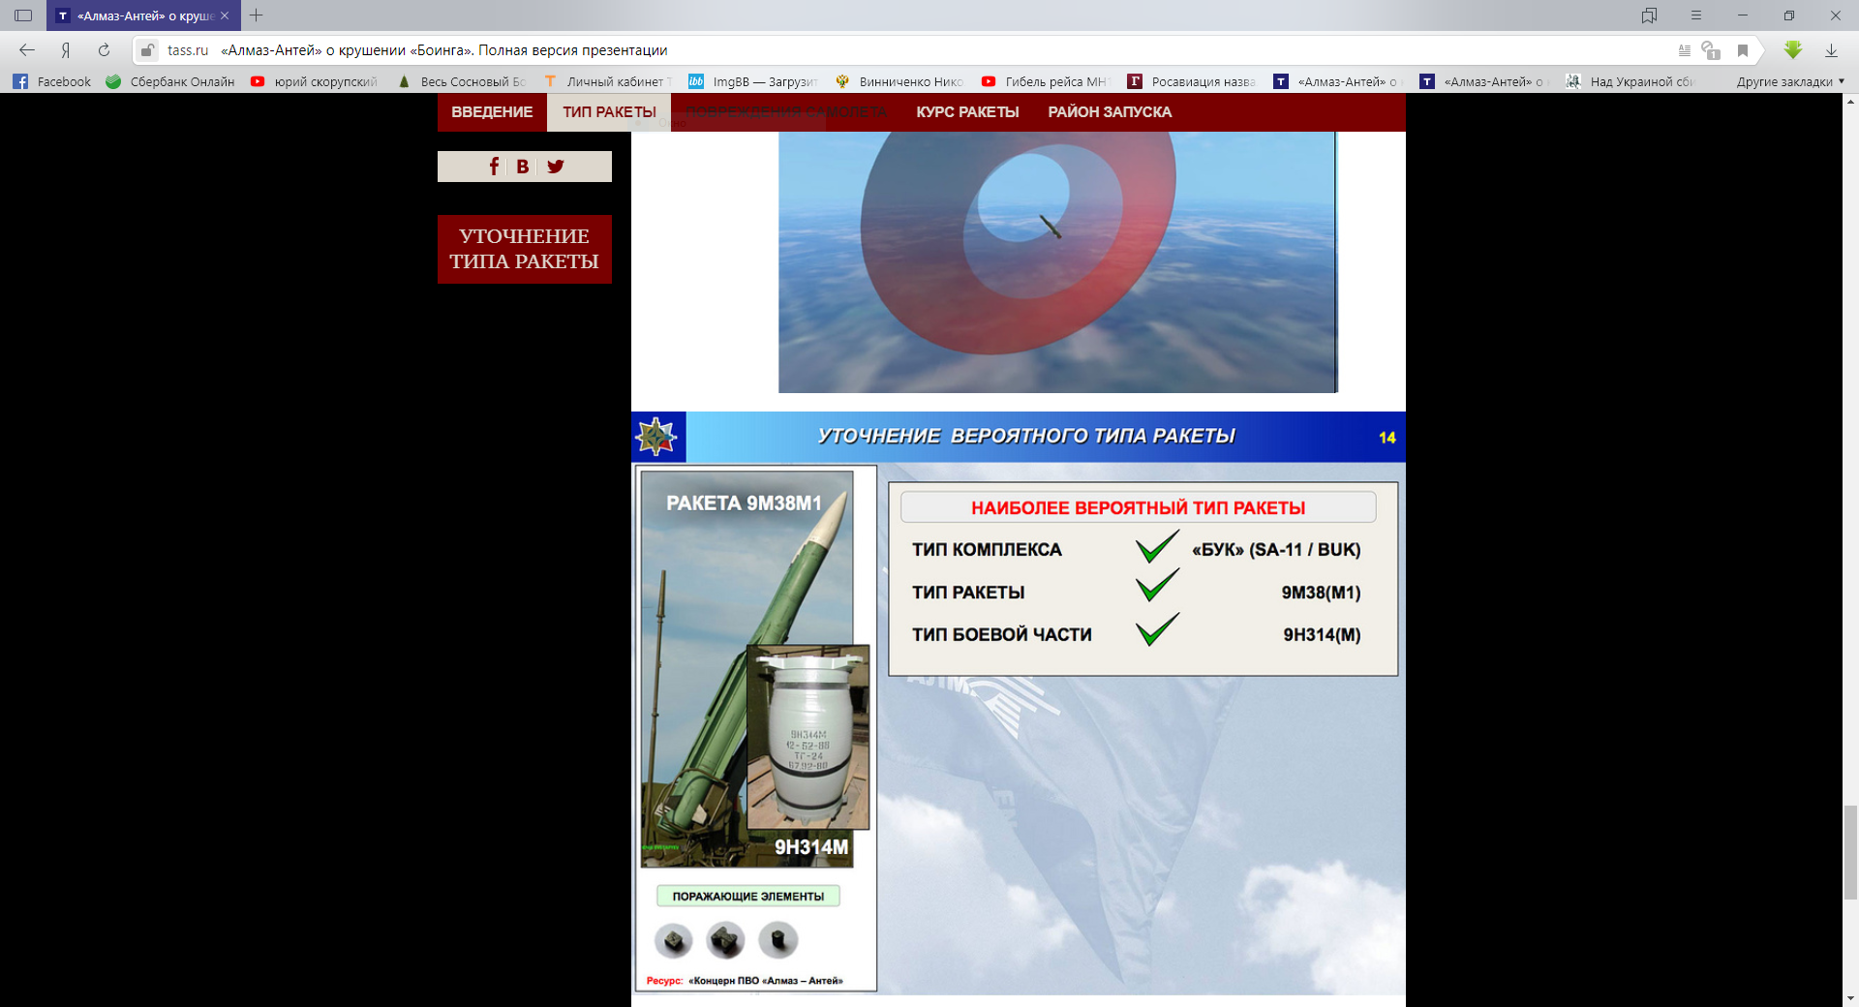Go back to the previous page
Image resolution: width=1859 pixels, height=1007 pixels.
(27, 50)
